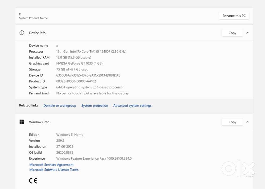Open Advanced system settings link
Viewport: 265px width, 189px height.
click(x=132, y=106)
